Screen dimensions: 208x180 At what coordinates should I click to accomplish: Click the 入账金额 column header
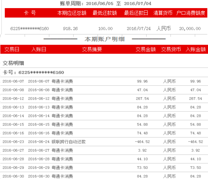click(196, 49)
